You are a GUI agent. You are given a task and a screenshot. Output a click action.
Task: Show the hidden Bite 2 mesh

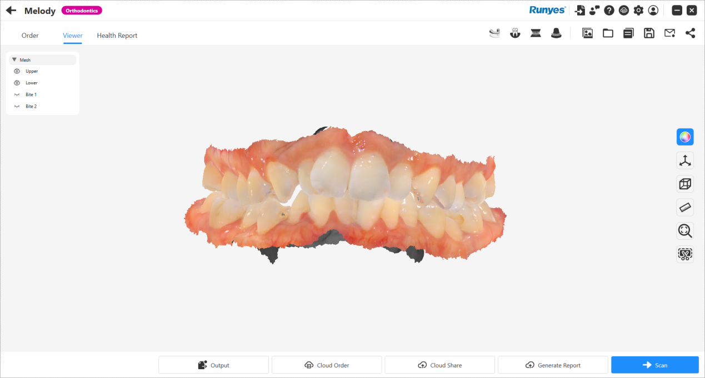tap(17, 107)
